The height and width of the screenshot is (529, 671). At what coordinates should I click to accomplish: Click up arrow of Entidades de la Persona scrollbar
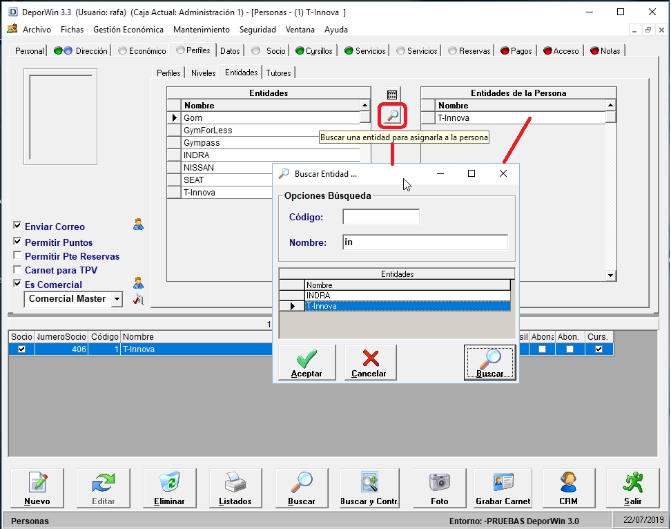click(611, 105)
